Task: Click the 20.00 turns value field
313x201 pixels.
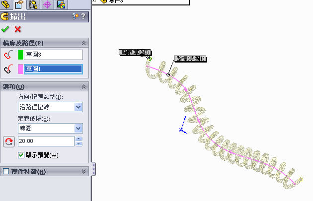Action: coord(46,141)
